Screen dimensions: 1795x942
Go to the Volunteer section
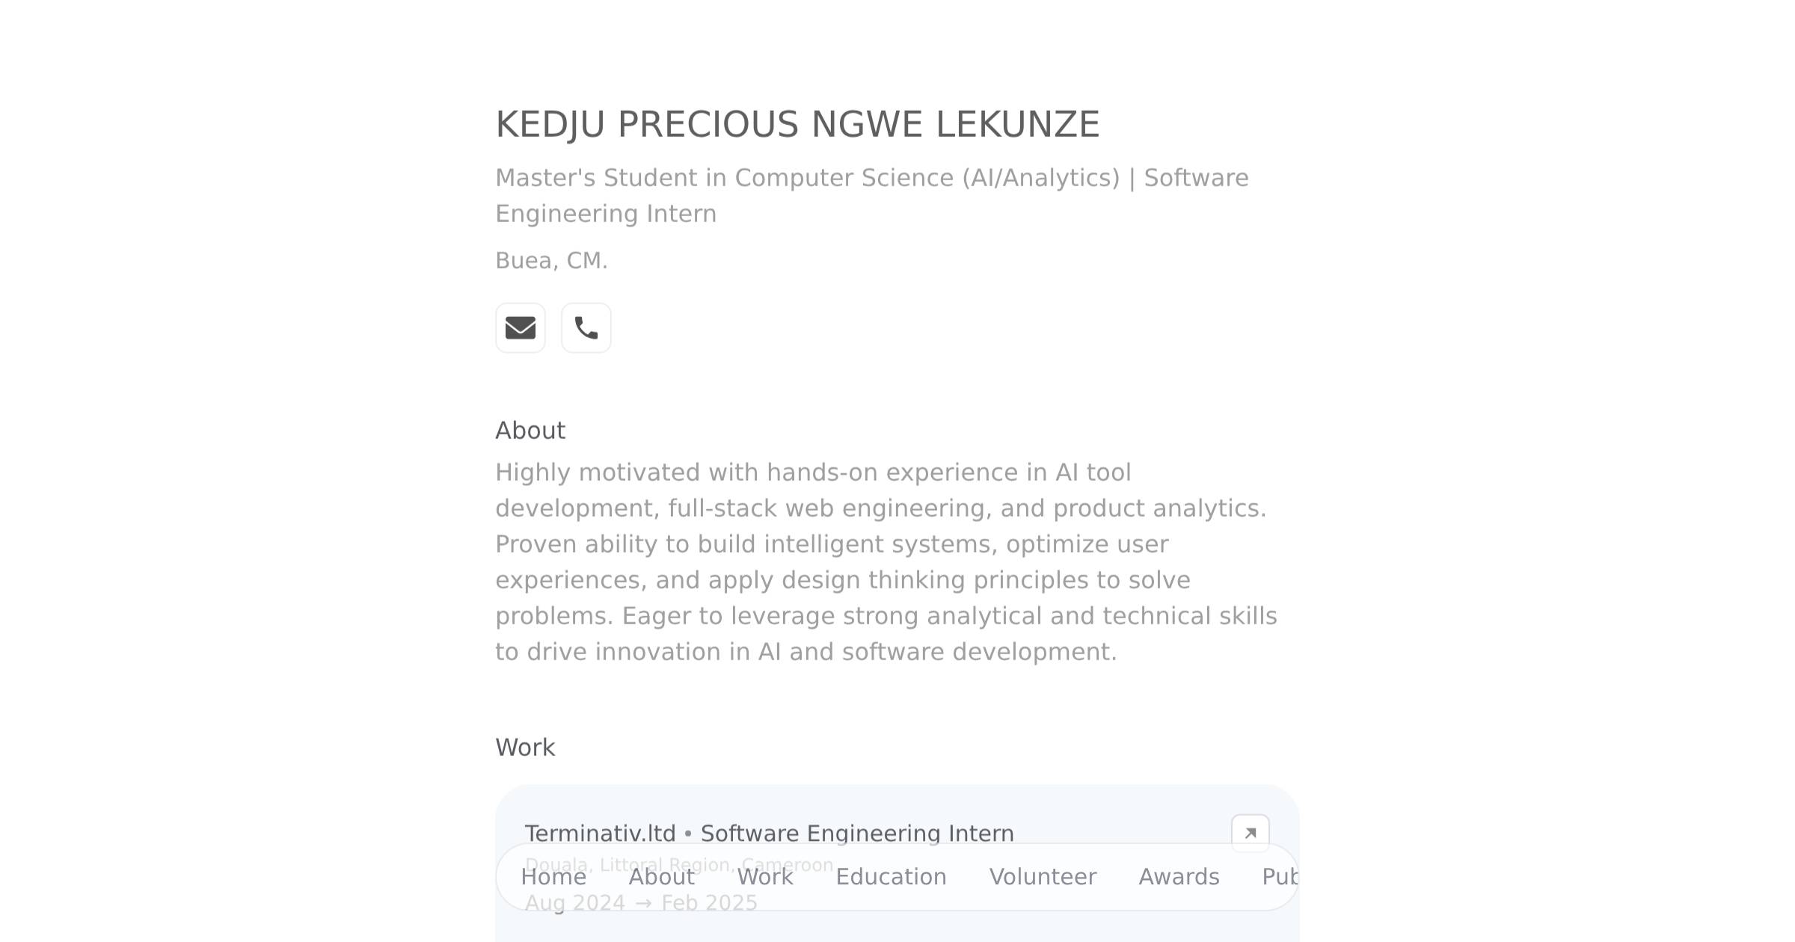[1043, 876]
